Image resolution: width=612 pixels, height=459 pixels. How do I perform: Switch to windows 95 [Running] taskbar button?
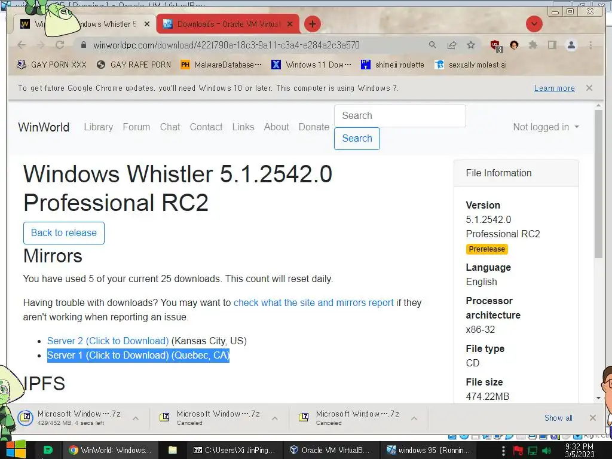[428, 450]
